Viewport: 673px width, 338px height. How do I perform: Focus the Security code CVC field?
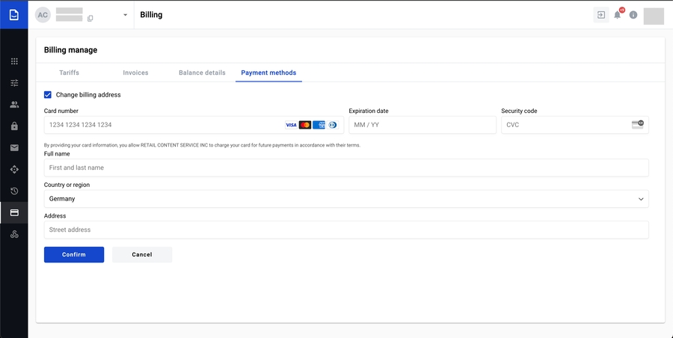(x=575, y=125)
